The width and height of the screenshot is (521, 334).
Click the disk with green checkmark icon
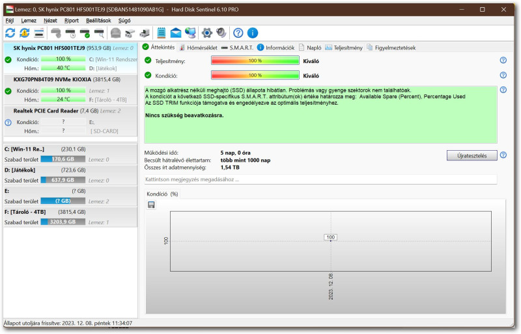(85, 33)
